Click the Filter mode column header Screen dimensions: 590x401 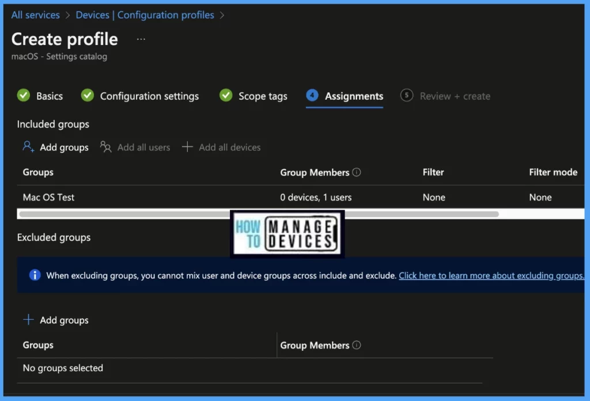click(x=553, y=172)
